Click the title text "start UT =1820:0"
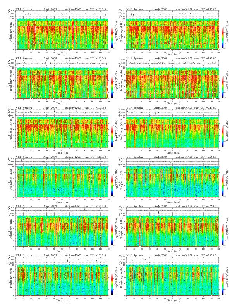The image size is (237, 307). (95, 9)
